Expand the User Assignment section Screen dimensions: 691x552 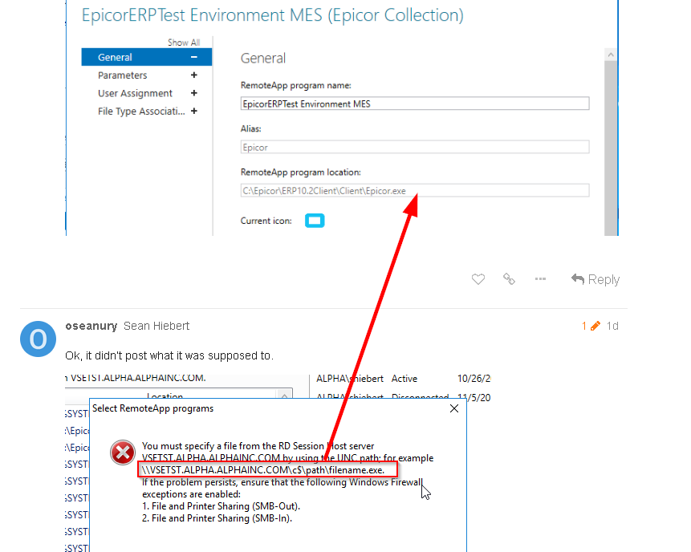(x=194, y=93)
